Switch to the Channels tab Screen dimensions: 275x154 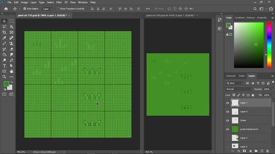(231, 76)
